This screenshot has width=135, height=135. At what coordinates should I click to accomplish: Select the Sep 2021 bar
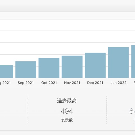tap(26, 69)
